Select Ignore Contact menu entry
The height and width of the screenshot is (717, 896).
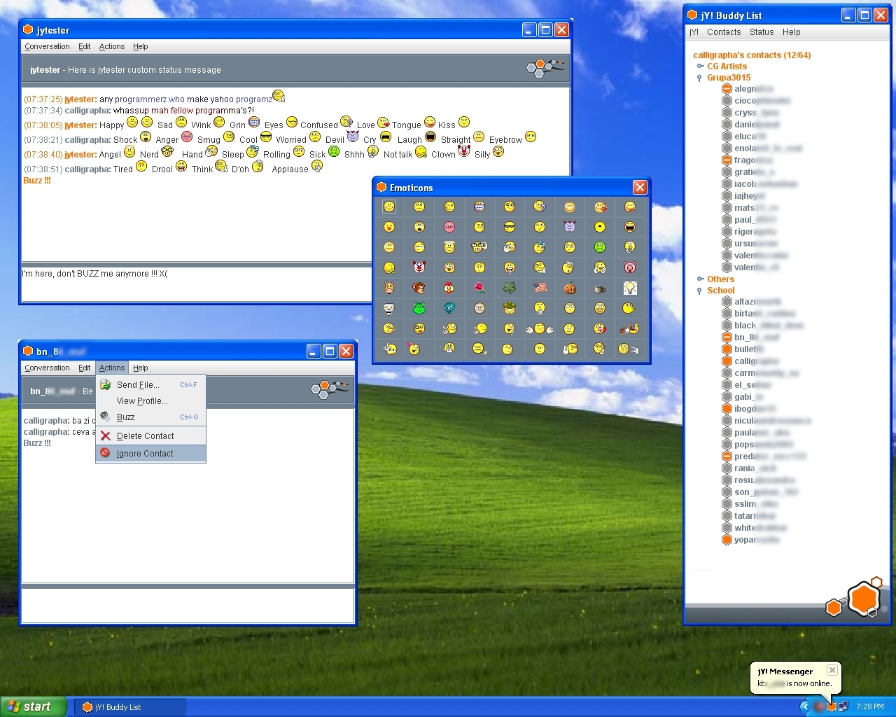pyautogui.click(x=150, y=453)
